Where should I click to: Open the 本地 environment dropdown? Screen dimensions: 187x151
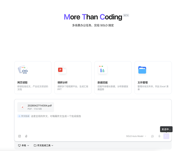click(x=23, y=146)
